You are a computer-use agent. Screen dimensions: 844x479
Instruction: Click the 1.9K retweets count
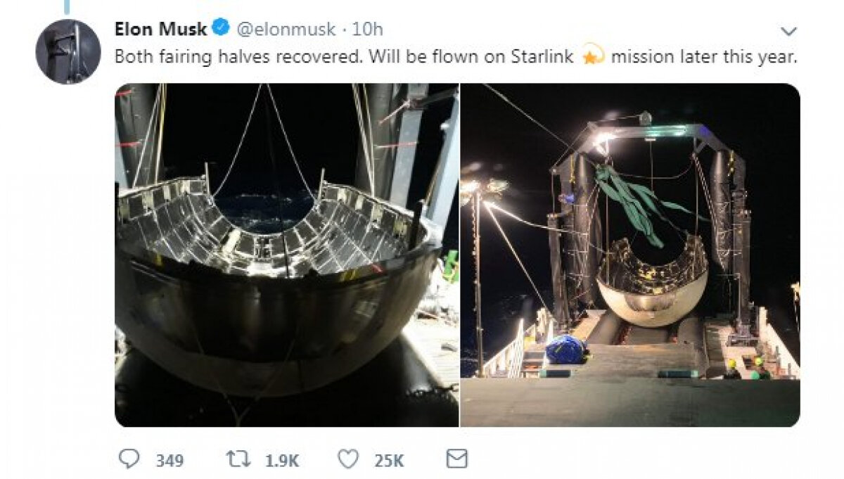(x=282, y=461)
